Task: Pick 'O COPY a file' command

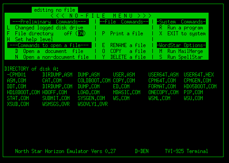Action: point(124,51)
